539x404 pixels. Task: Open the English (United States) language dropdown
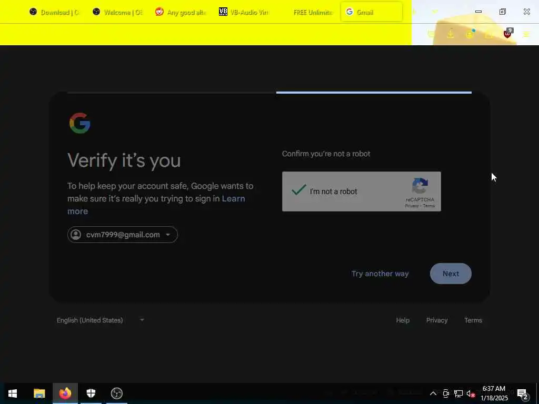tap(100, 320)
